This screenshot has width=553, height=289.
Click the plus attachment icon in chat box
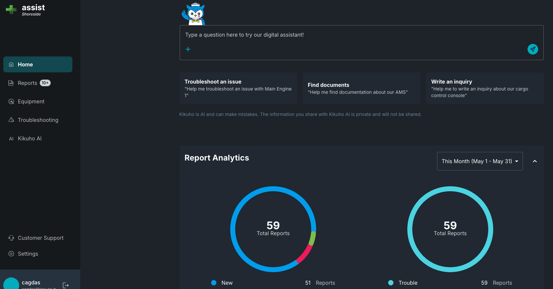click(x=188, y=49)
